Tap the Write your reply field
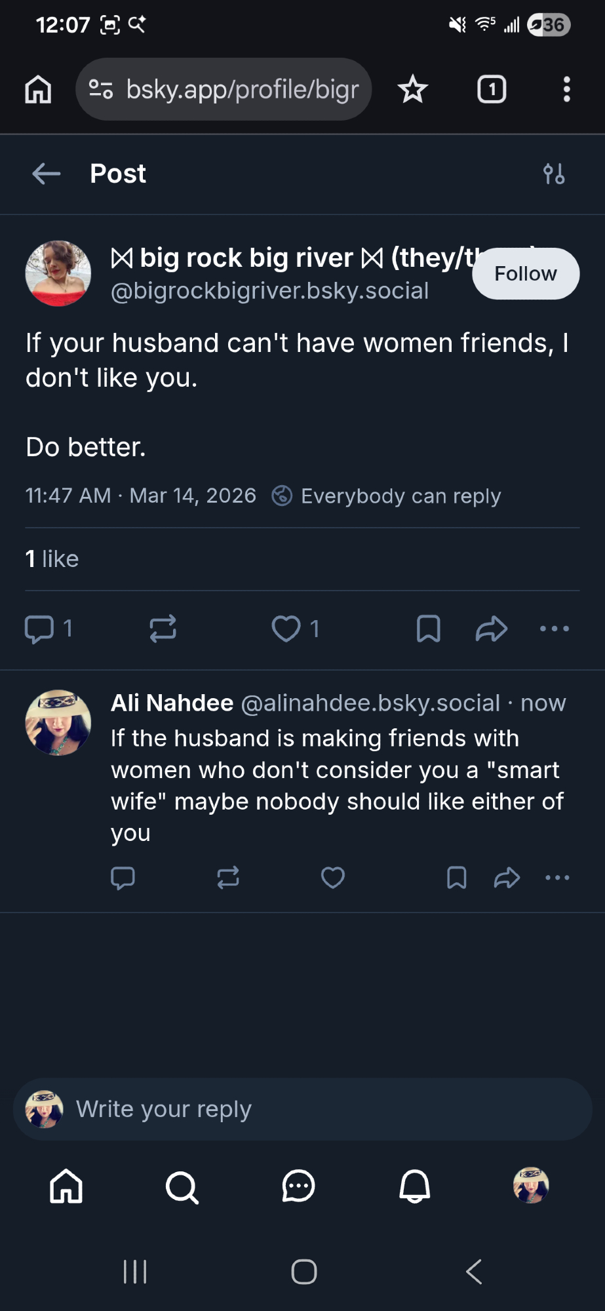Screen dimensions: 605x1311 coord(315,1109)
